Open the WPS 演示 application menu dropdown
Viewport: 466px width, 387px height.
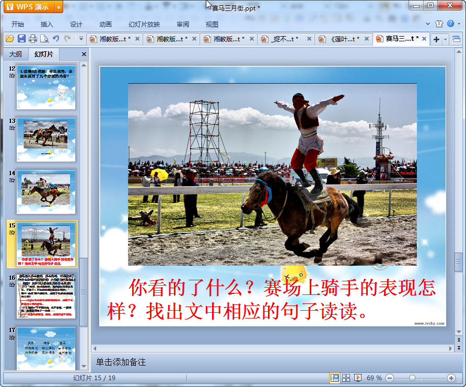coord(59,7)
